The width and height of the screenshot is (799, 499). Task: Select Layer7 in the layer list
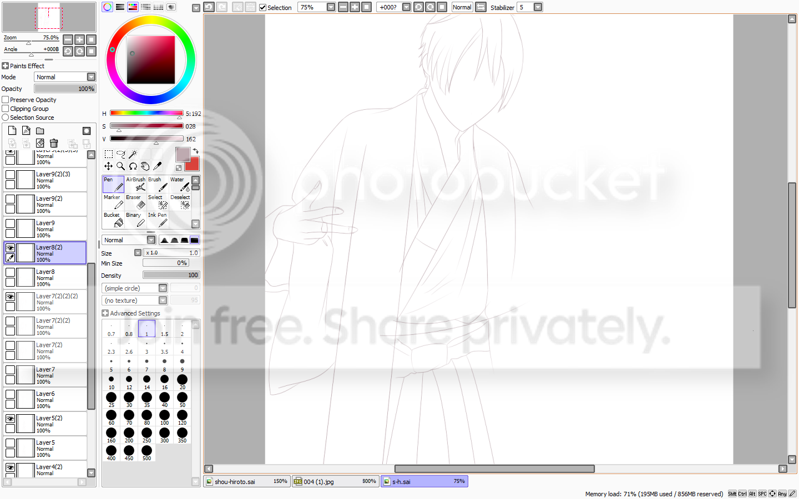point(45,375)
